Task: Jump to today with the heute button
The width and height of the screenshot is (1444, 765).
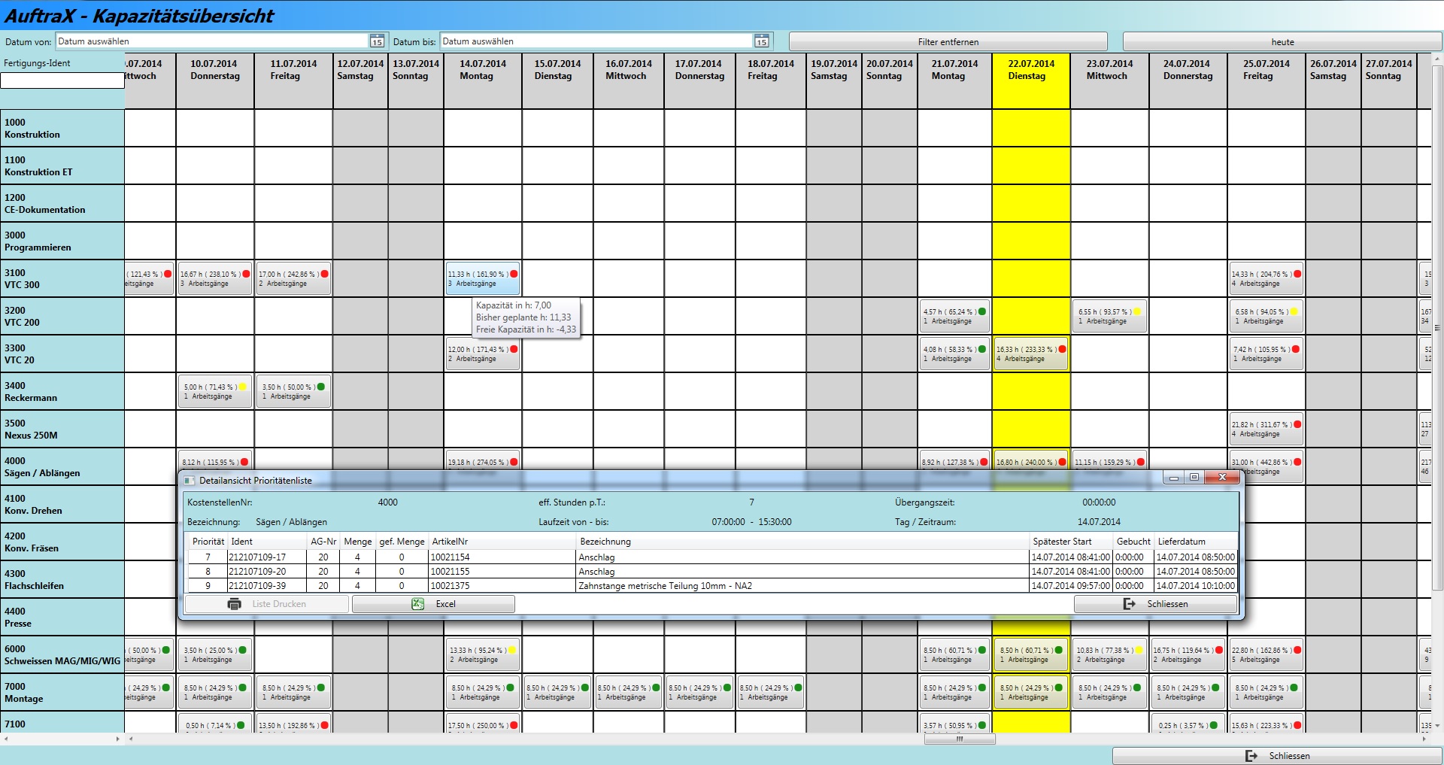Action: pos(1282,42)
